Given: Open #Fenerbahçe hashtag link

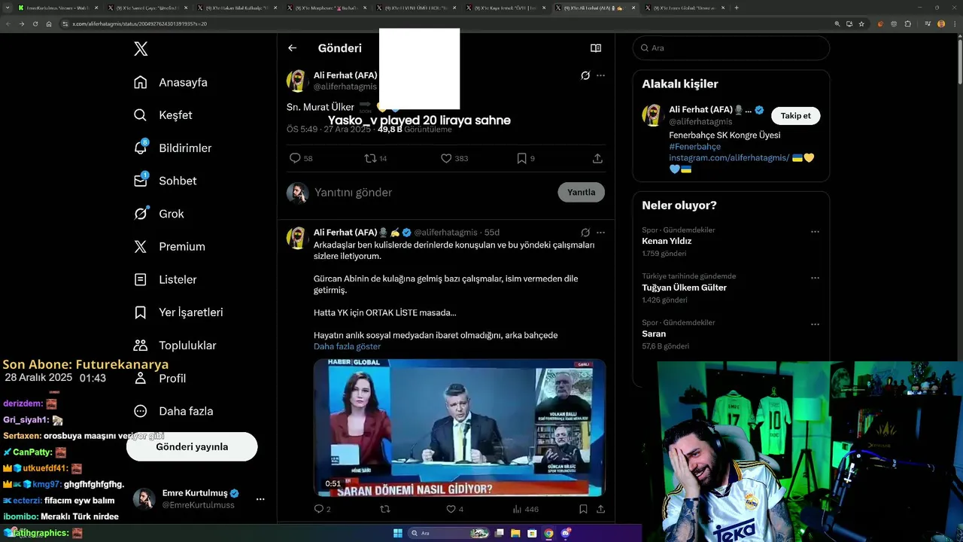Looking at the screenshot, I should click(x=694, y=147).
